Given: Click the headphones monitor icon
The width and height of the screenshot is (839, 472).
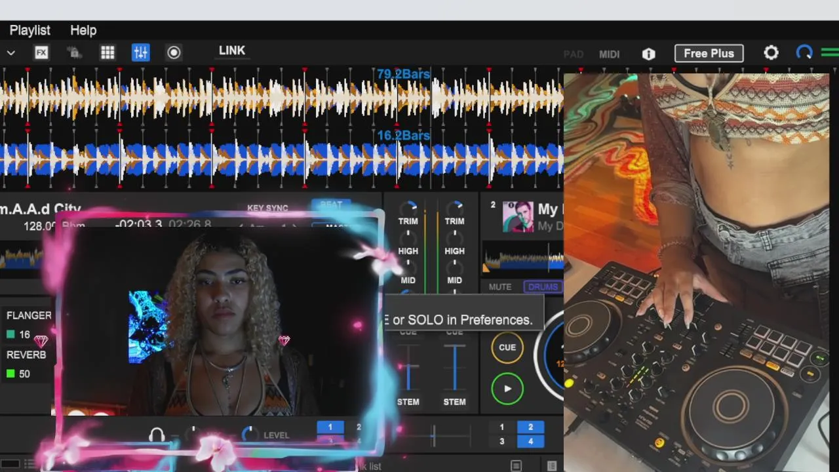Looking at the screenshot, I should pyautogui.click(x=157, y=435).
